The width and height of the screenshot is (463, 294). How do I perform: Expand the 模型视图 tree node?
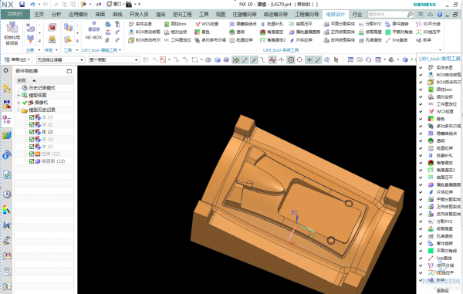[x=19, y=96]
